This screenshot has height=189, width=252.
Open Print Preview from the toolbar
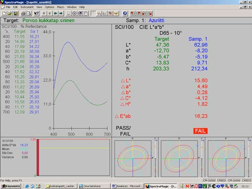pyautogui.click(x=29, y=13)
